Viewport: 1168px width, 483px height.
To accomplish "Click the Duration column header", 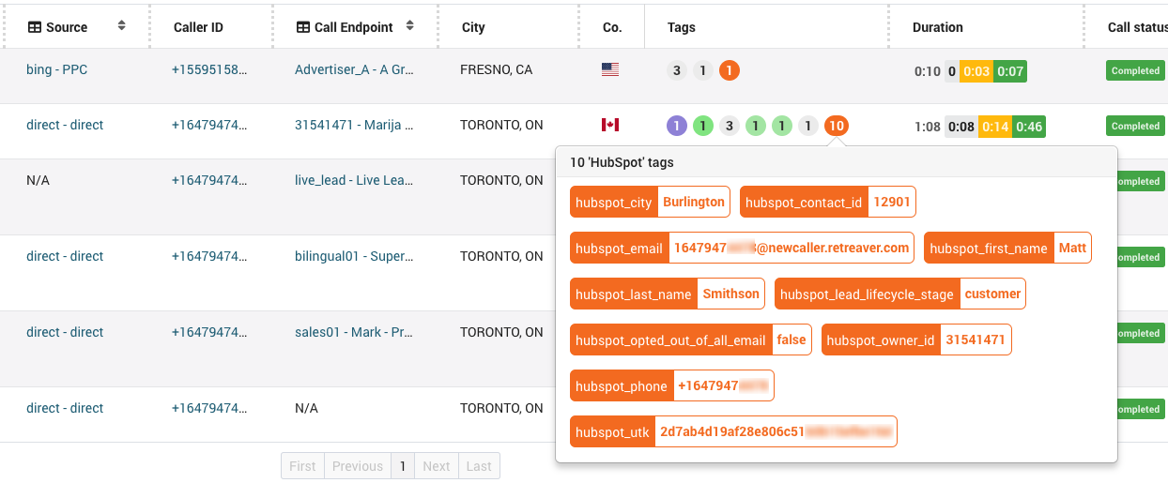I will tap(937, 27).
